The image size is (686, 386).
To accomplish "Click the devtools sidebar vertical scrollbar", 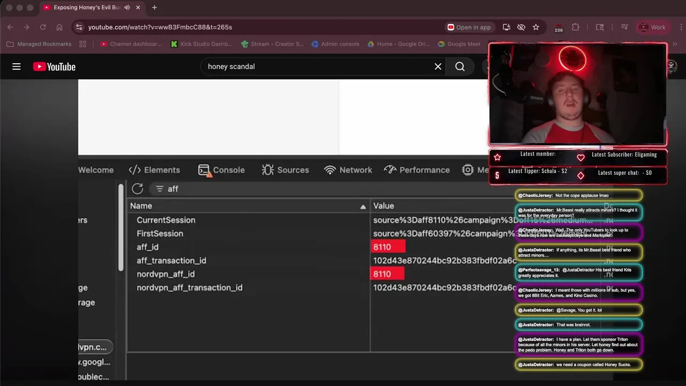I will click(121, 227).
